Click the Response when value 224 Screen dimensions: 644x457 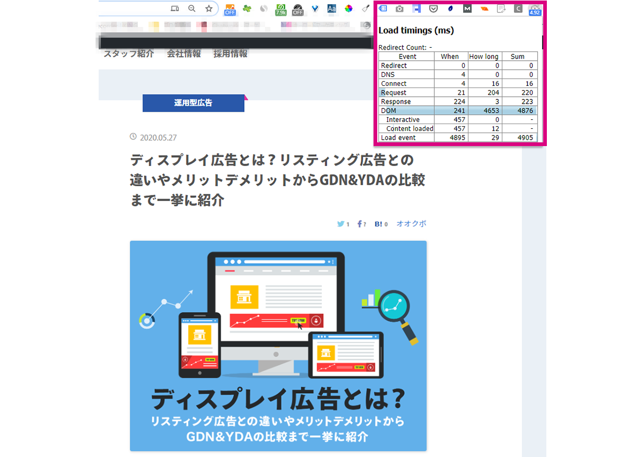pyautogui.click(x=459, y=101)
